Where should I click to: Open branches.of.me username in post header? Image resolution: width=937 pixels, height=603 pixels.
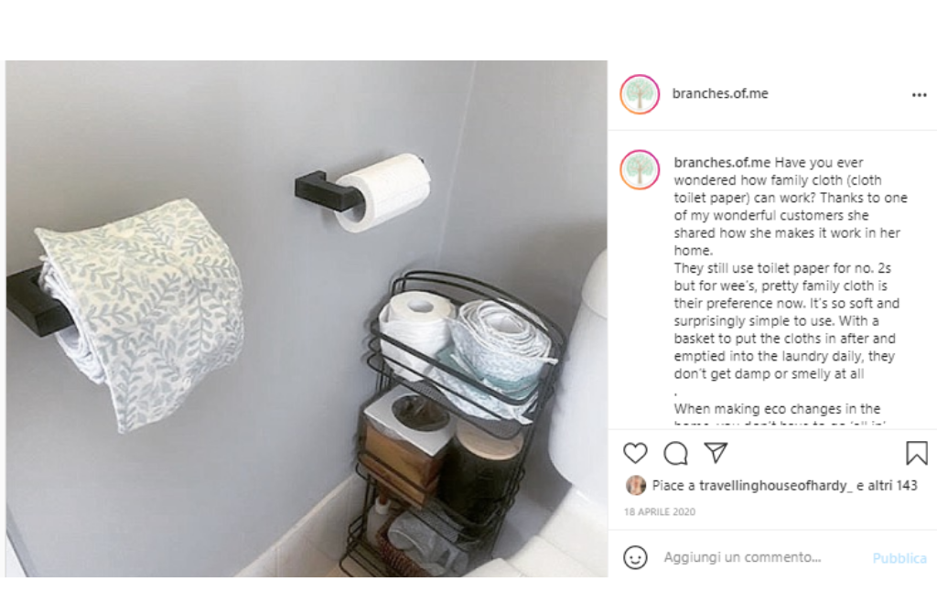720,93
